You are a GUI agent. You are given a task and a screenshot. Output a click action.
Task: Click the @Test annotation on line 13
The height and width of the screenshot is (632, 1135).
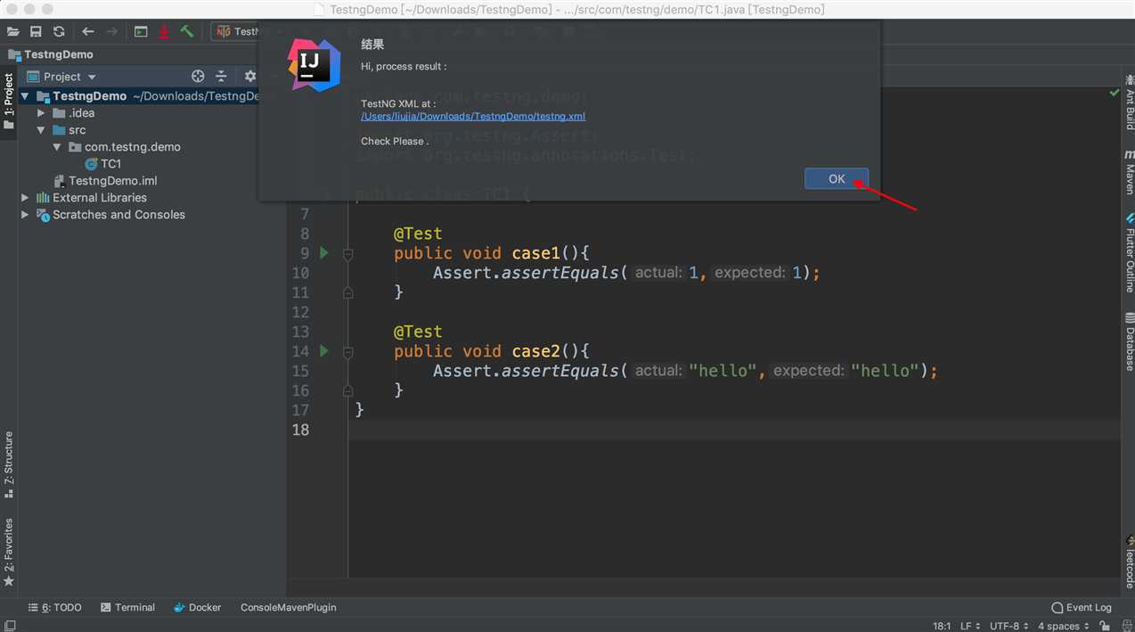point(418,332)
